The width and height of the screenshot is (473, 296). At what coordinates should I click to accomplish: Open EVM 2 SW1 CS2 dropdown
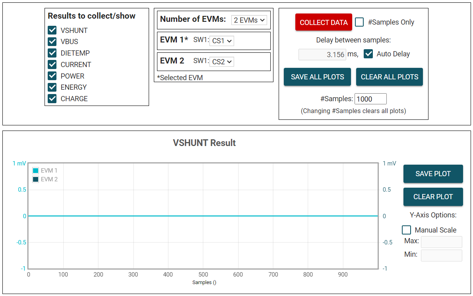click(222, 62)
